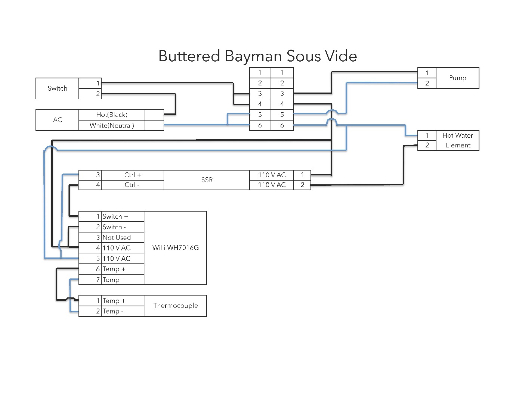Click Thermocouple row 2 'Temp -'
Screen dimensions: 522x403
tap(111, 311)
